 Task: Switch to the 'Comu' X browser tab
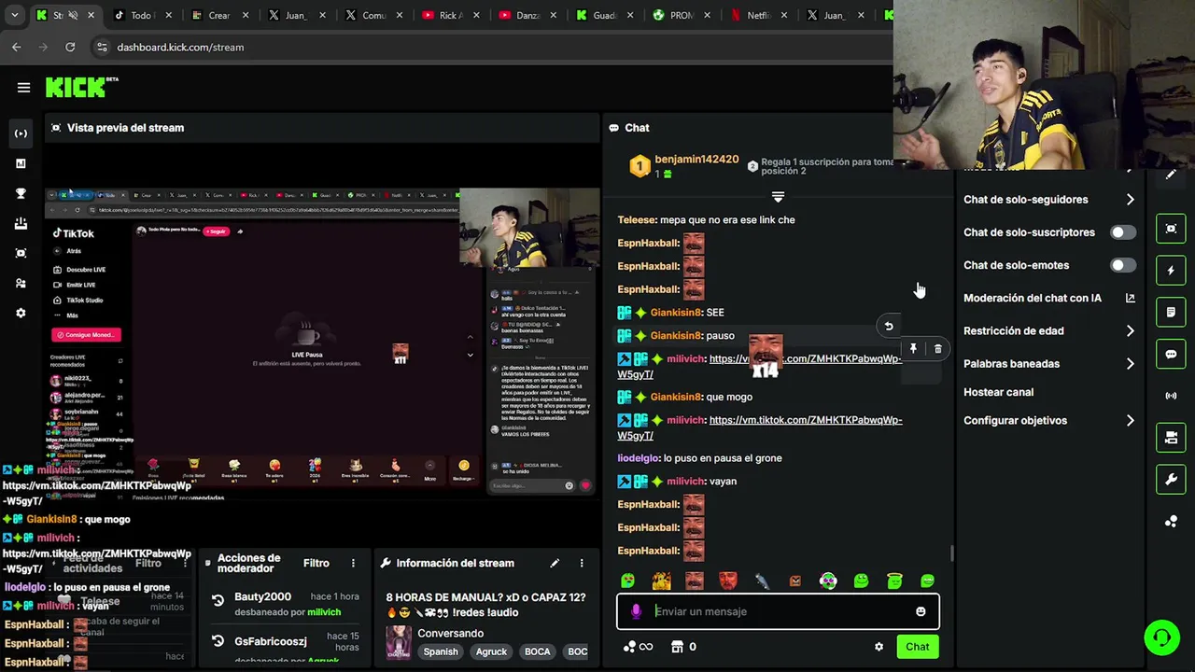(373, 15)
